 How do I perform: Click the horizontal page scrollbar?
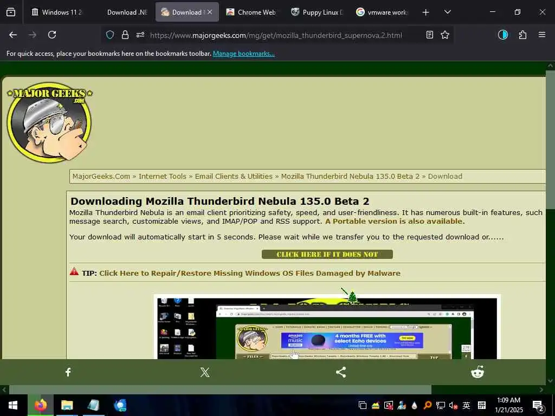pos(220,389)
